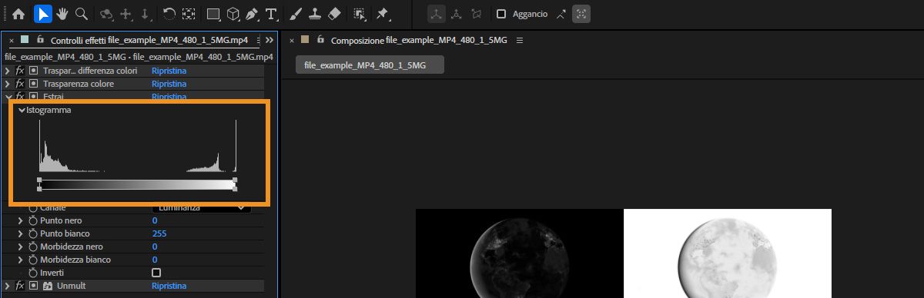Toggle Morbidezza nero stopwatch keyframing
This screenshot has width=924, height=298.
point(33,247)
